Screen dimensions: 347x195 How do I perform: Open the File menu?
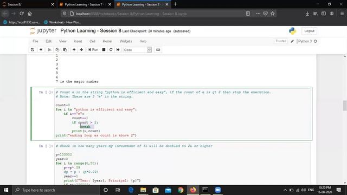(35, 41)
